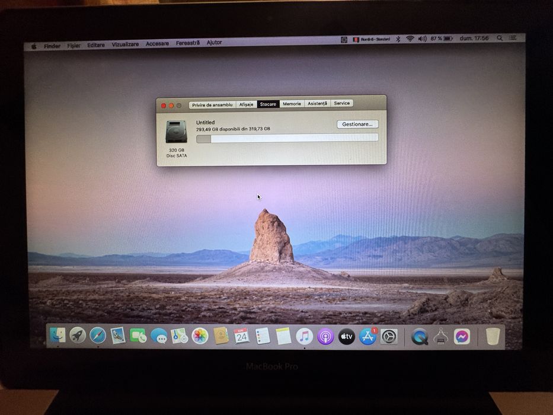Open Mail stamp icon in Dock
Viewport: 553px width, 415px height.
[x=118, y=336]
